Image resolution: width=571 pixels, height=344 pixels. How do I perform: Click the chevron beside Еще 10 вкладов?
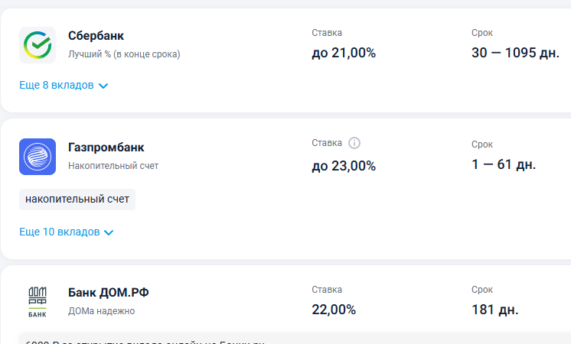pos(109,232)
